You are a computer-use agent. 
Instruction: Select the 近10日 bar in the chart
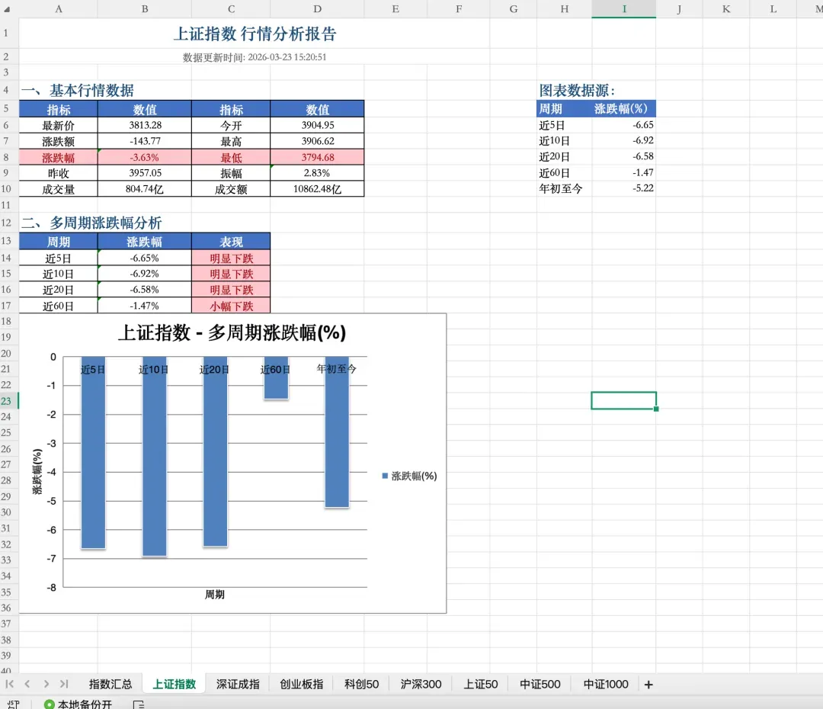[154, 457]
